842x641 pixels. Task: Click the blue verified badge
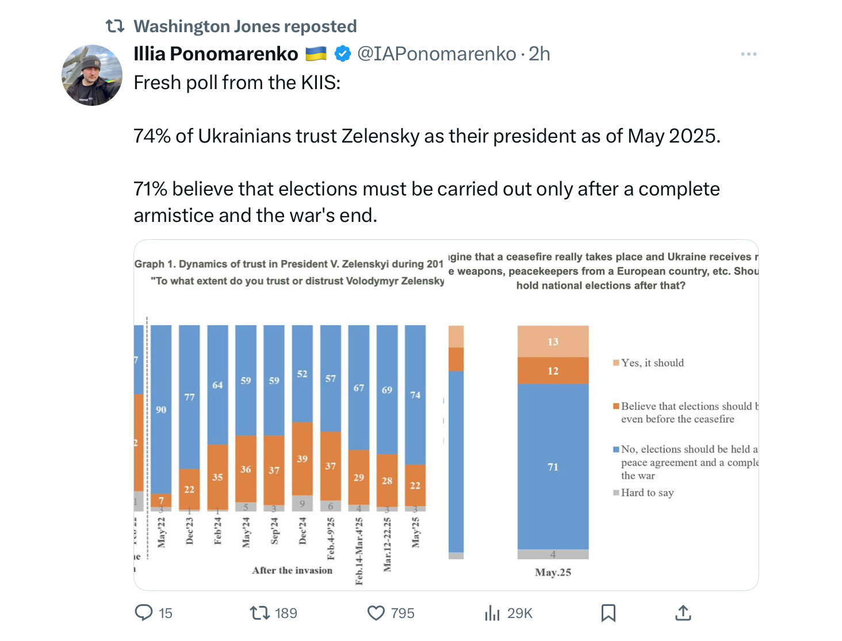[343, 54]
